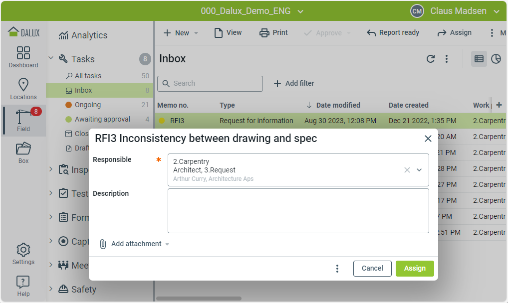Expand the Responsible dropdown chevron
Image resolution: width=508 pixels, height=303 pixels.
419,170
